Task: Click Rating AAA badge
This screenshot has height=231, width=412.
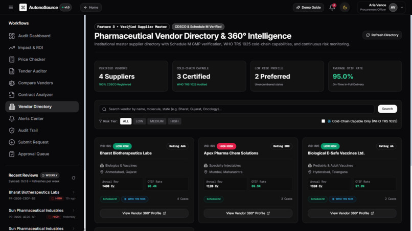Action: point(177,146)
